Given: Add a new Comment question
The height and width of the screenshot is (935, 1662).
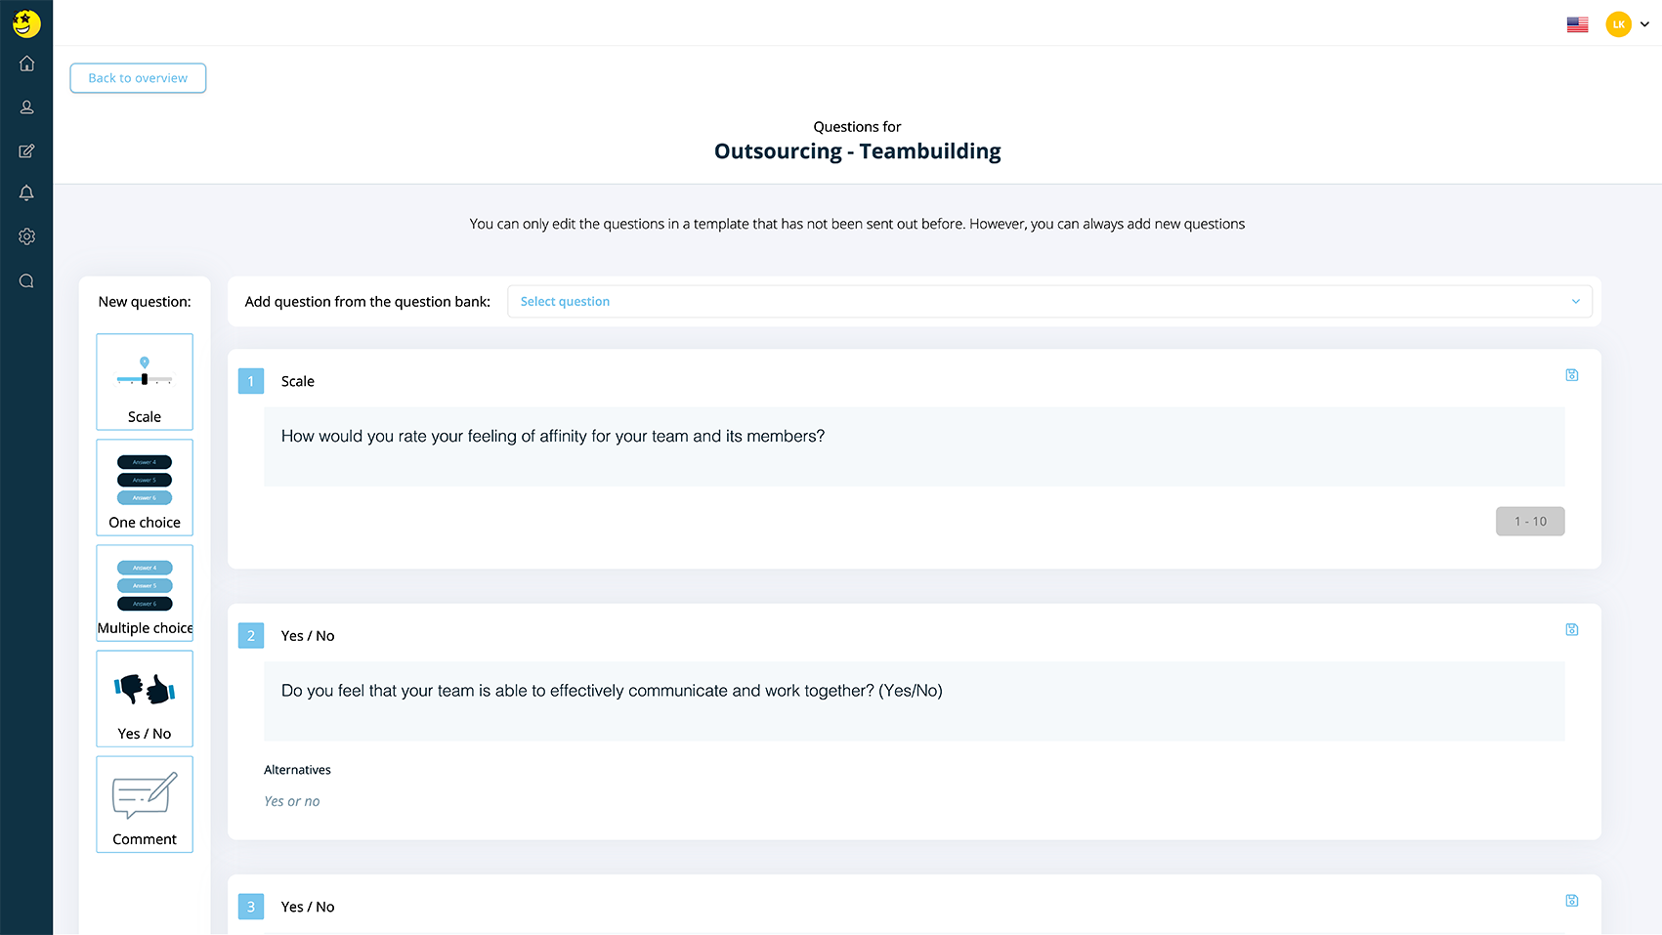Looking at the screenshot, I should point(145,804).
